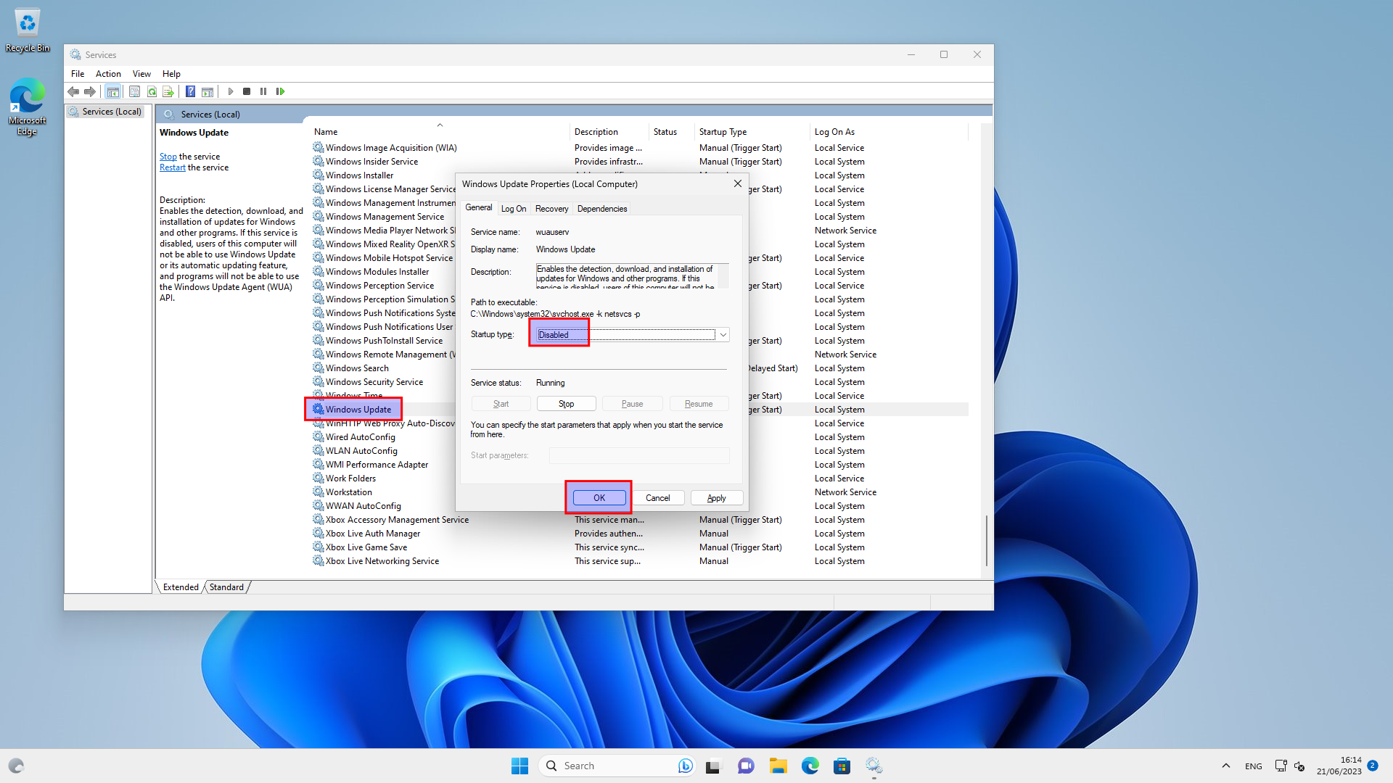Select Xbox Accessory Management Service row
The width and height of the screenshot is (1393, 783).
[x=397, y=520]
